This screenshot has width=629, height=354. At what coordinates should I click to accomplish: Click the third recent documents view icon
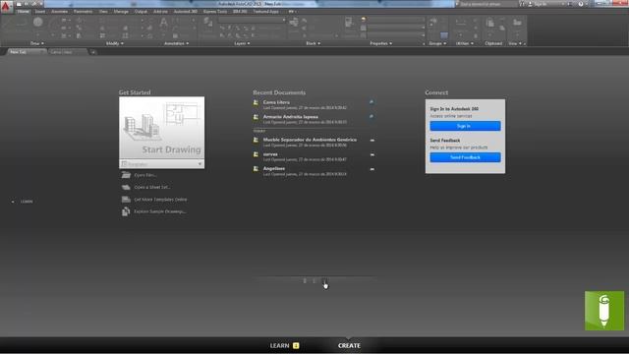[x=324, y=280]
